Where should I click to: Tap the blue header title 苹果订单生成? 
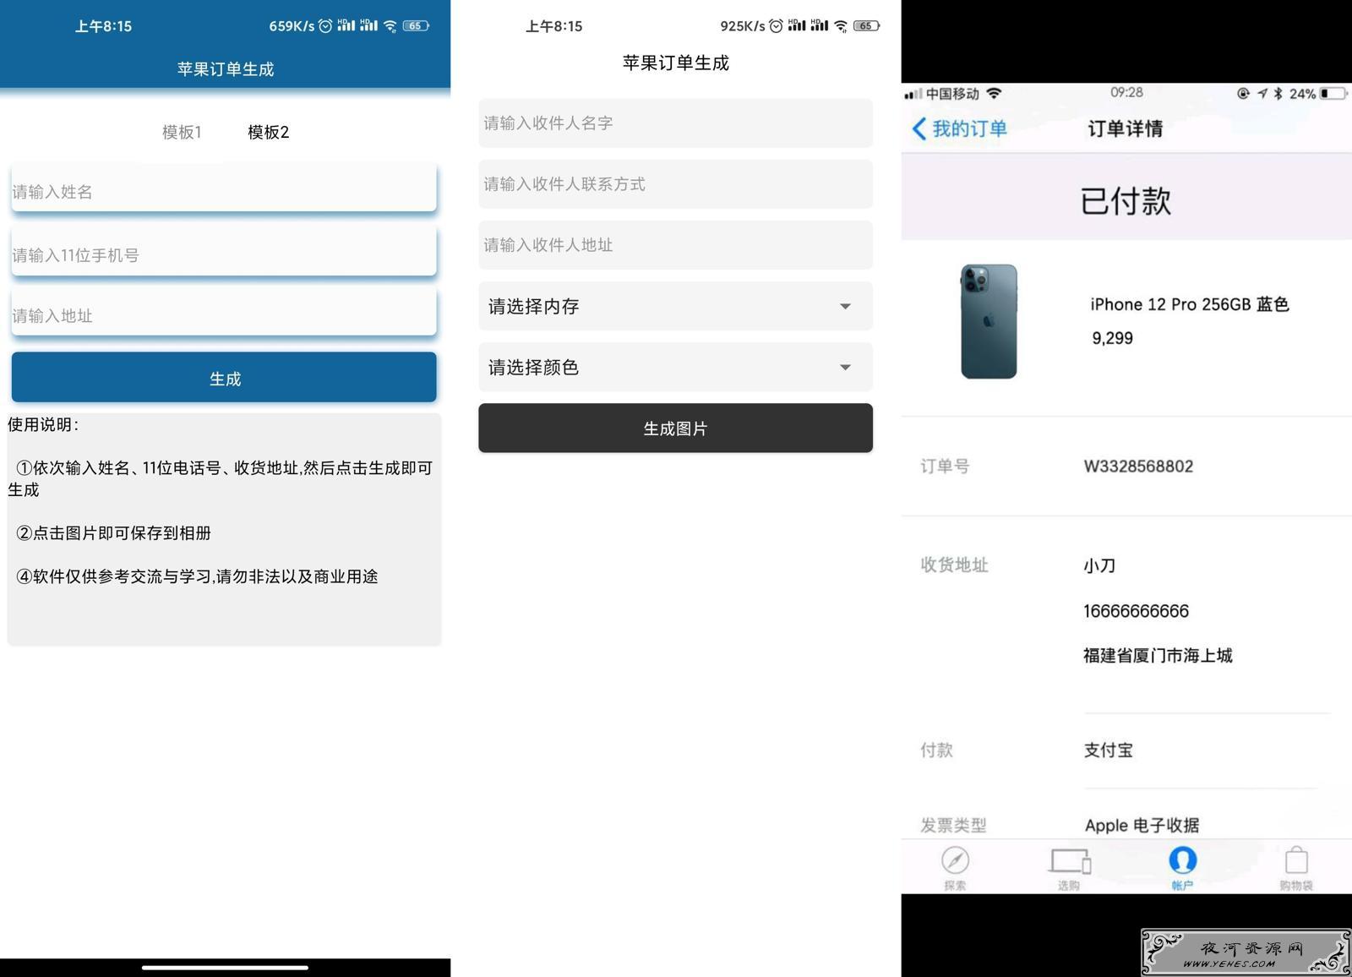226,69
